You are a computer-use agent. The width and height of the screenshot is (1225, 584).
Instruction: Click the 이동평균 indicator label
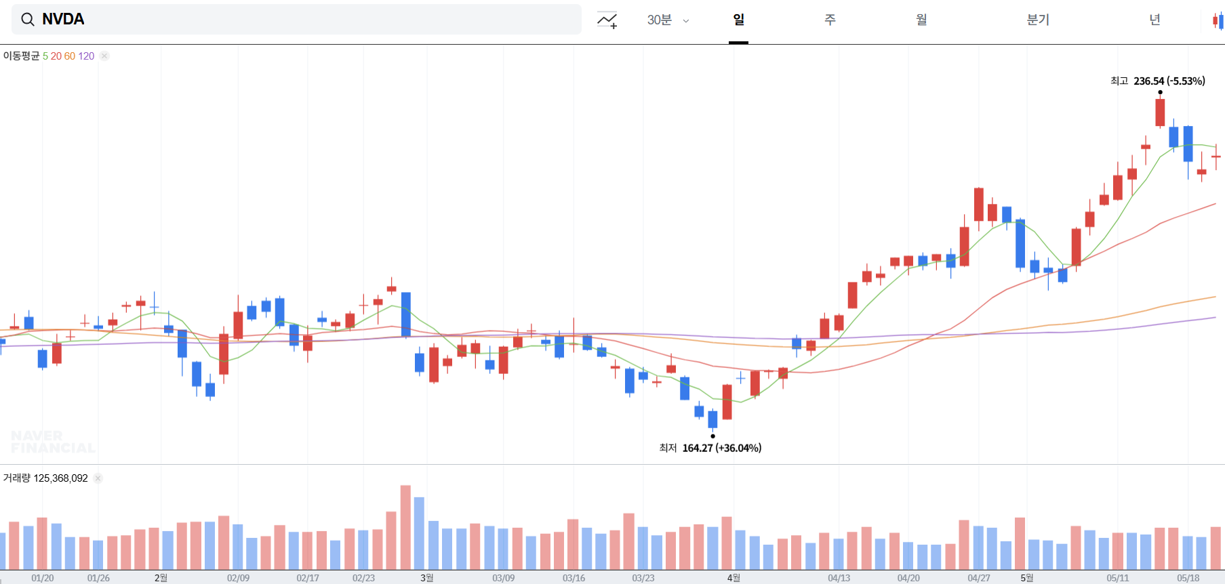tap(21, 56)
